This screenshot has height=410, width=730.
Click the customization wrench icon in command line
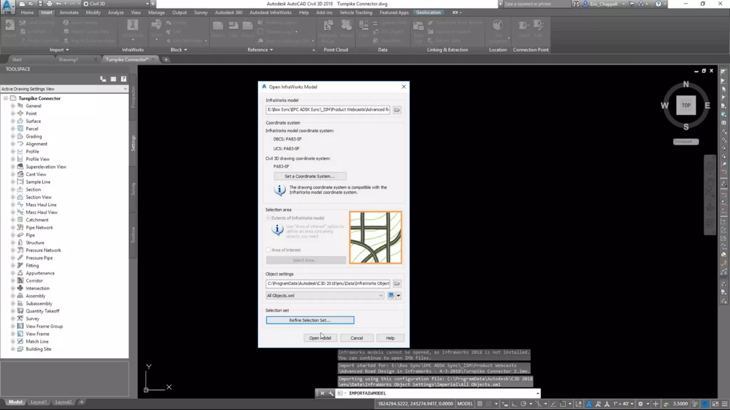click(331, 393)
